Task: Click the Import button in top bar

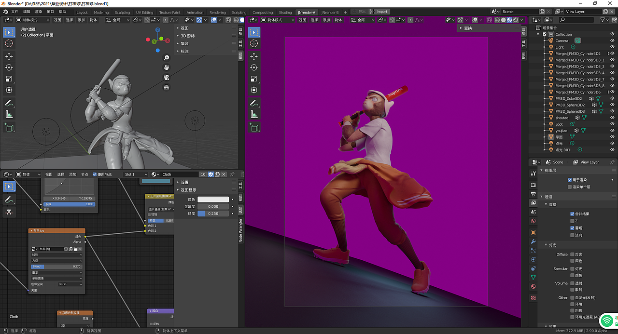Action: click(382, 12)
